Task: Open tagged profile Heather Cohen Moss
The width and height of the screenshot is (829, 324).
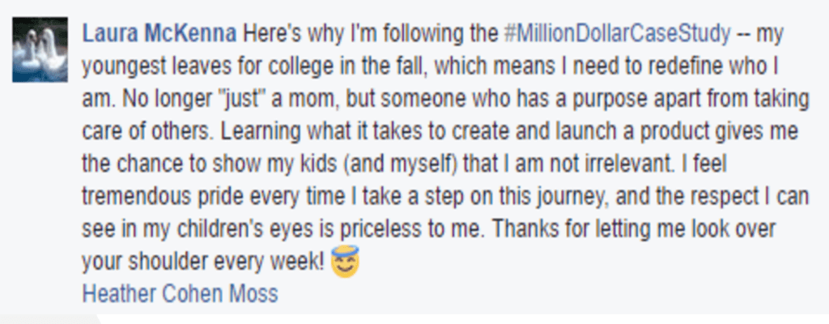Action: [x=180, y=294]
